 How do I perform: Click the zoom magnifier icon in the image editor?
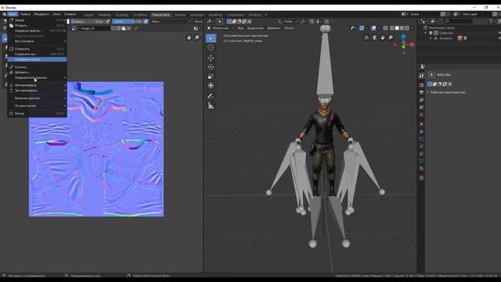[197, 38]
